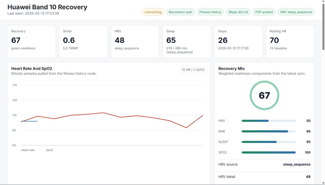Click the "Huawei Band 10 Recovery" title
The image size is (325, 185).
pyautogui.click(x=47, y=7)
